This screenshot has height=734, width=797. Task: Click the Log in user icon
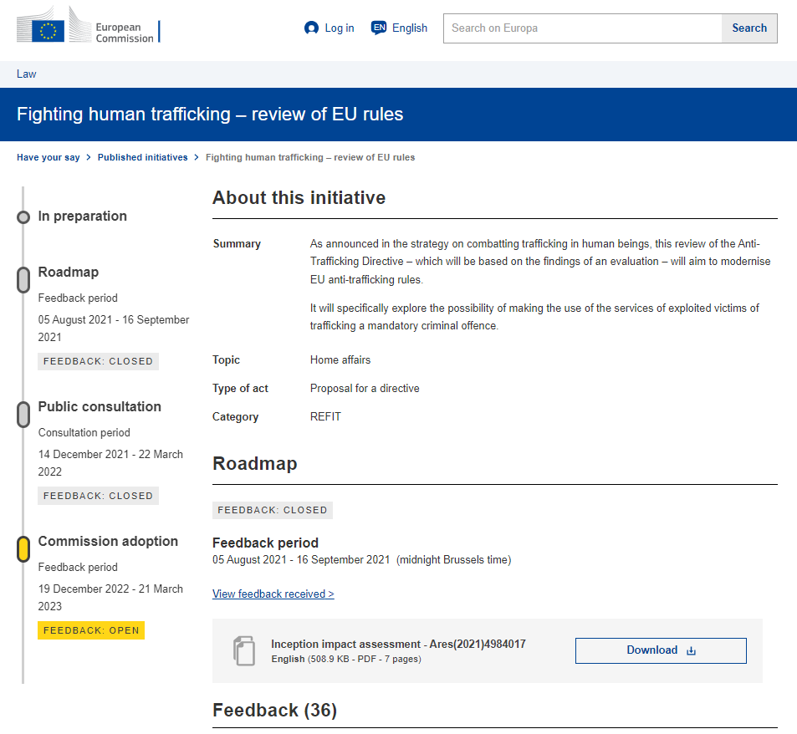click(311, 28)
